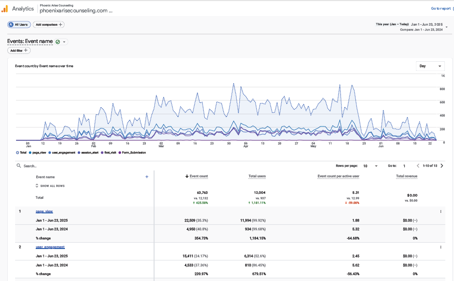Screen dimensions: 454x281
Task: Select the 1,184.15% users change value
Action: [257, 239]
